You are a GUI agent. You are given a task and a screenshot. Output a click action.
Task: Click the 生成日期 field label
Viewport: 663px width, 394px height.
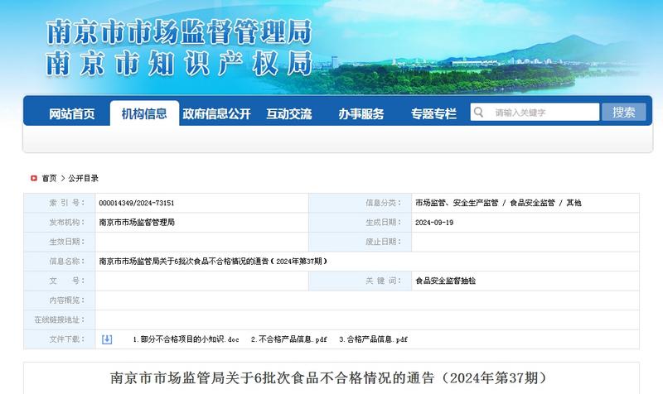(383, 222)
